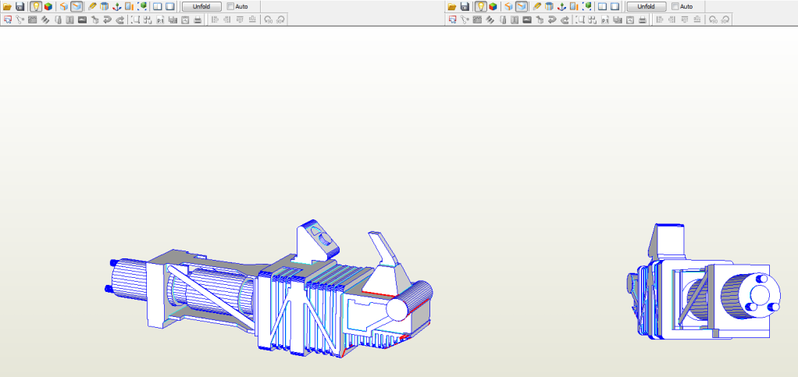Toggle the highlighted blue box view in left toolbar
The height and width of the screenshot is (377, 798).
[x=76, y=6]
